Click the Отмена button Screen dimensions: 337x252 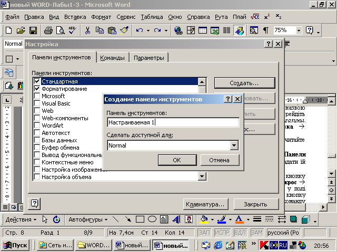pyautogui.click(x=220, y=160)
